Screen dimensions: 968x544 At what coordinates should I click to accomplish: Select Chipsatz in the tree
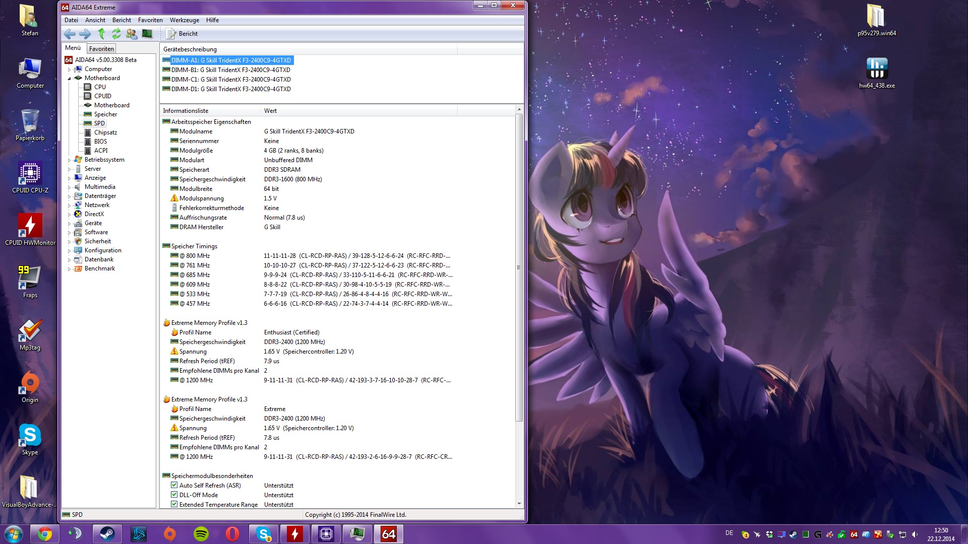tap(105, 132)
